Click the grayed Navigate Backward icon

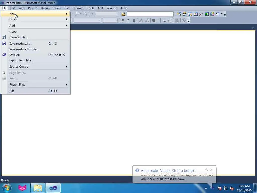click(x=77, y=14)
